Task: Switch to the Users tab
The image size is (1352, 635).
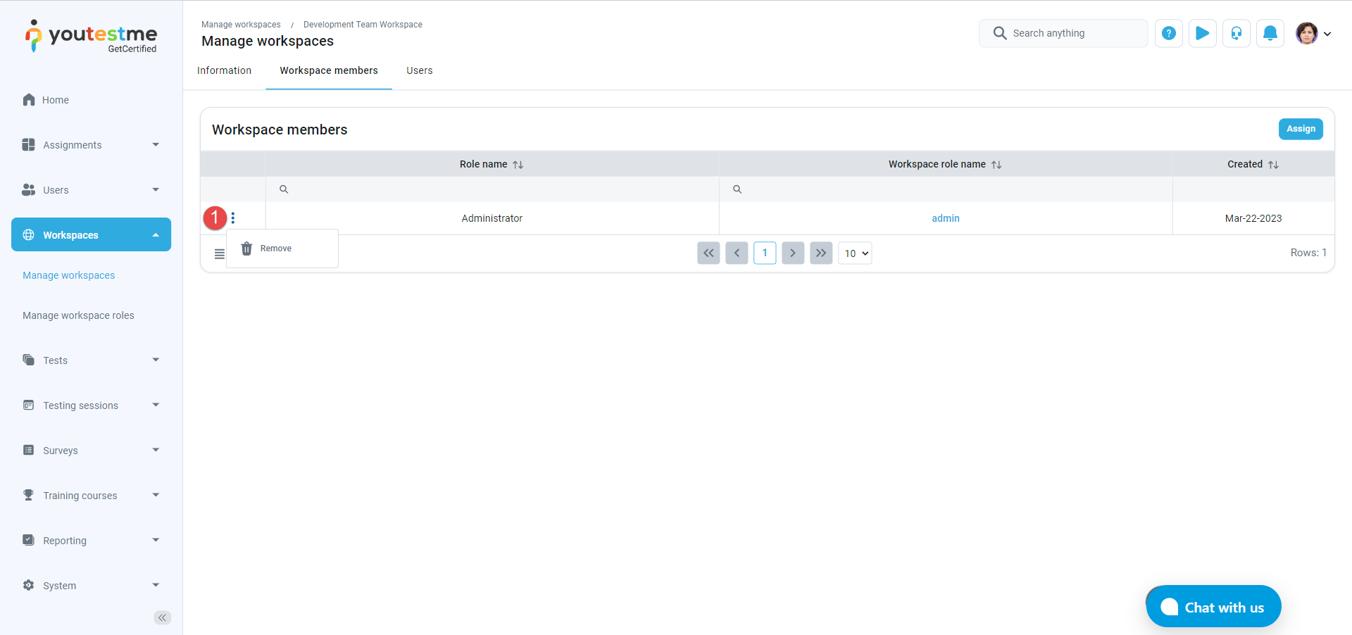Action: click(x=419, y=70)
